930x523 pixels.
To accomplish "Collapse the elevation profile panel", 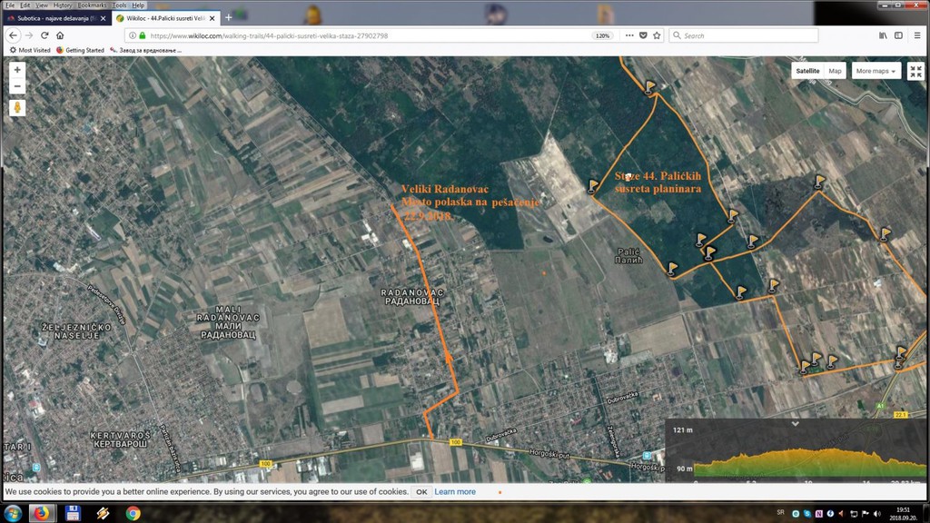I will tap(796, 423).
